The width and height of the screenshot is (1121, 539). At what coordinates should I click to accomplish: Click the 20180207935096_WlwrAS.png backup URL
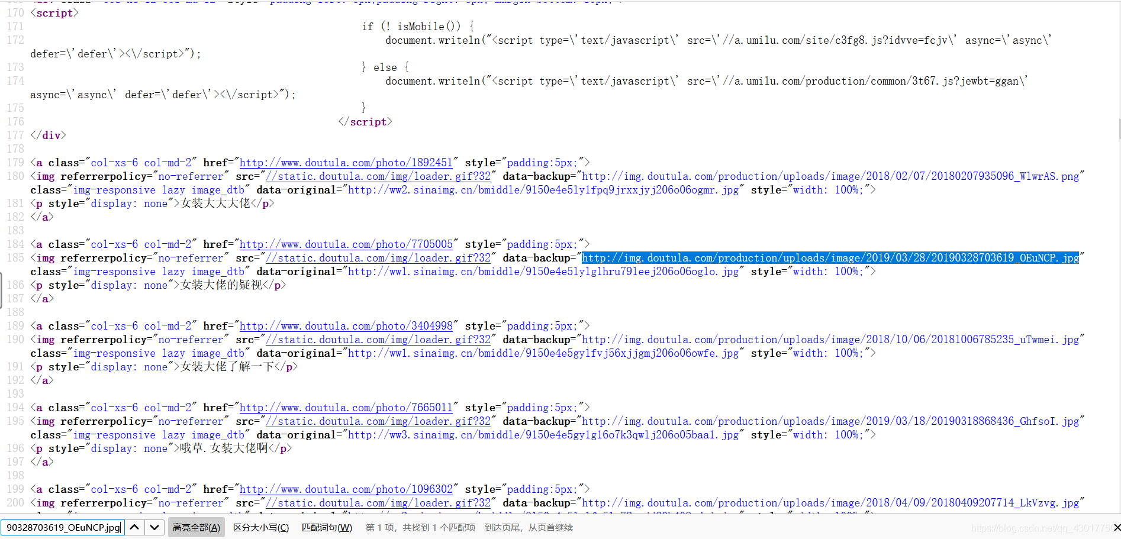tap(830, 176)
